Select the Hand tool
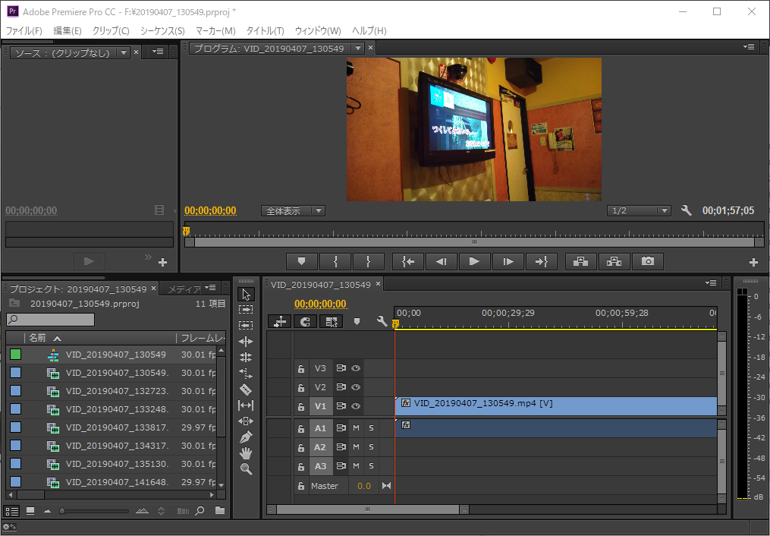The height and width of the screenshot is (536, 770). pyautogui.click(x=246, y=453)
